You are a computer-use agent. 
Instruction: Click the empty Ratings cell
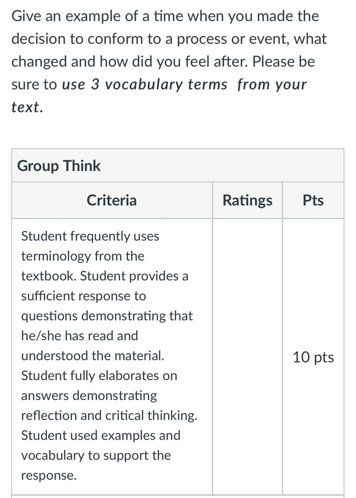[247, 356]
